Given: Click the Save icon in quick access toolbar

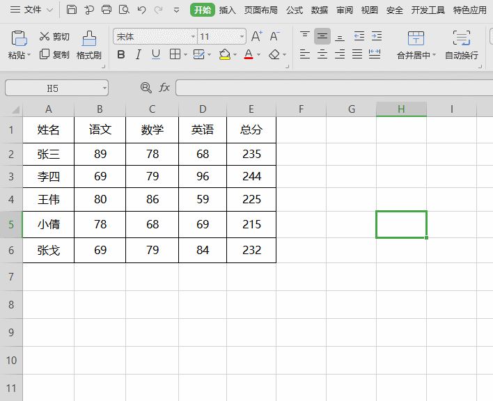Looking at the screenshot, I should (72, 10).
